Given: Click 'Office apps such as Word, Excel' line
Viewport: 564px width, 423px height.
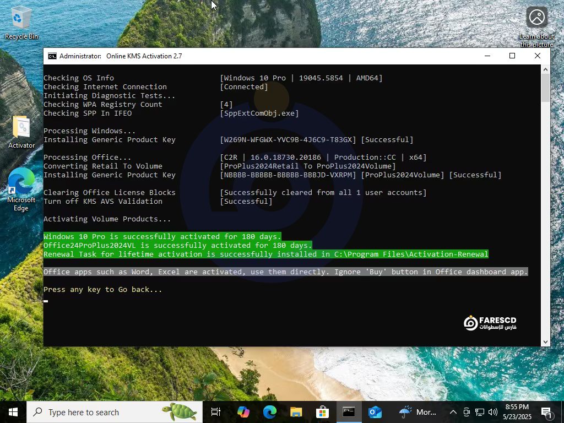Looking at the screenshot, I should click(286, 272).
